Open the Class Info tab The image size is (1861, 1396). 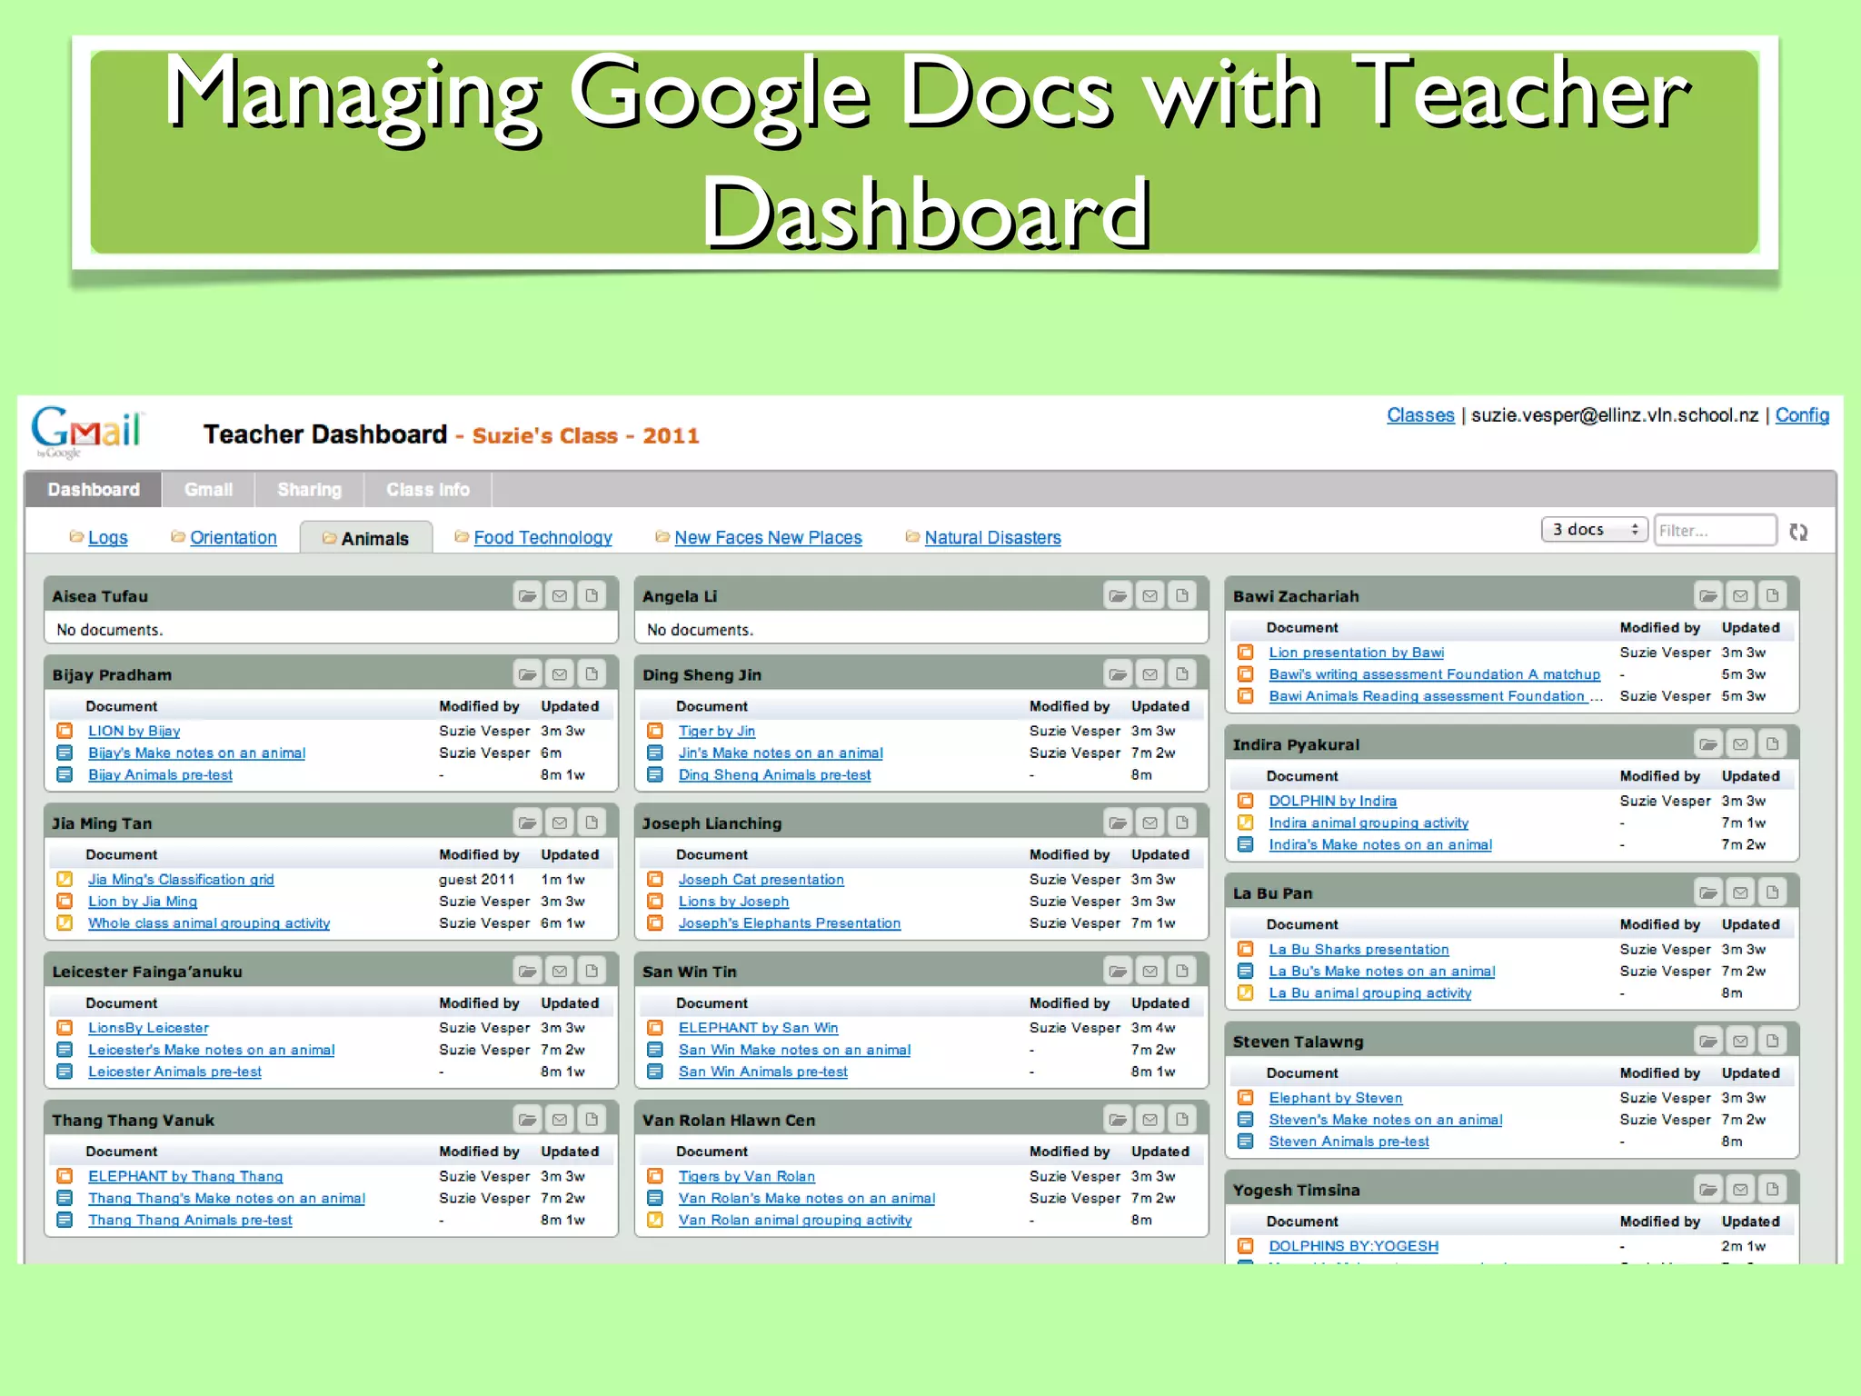(x=428, y=489)
